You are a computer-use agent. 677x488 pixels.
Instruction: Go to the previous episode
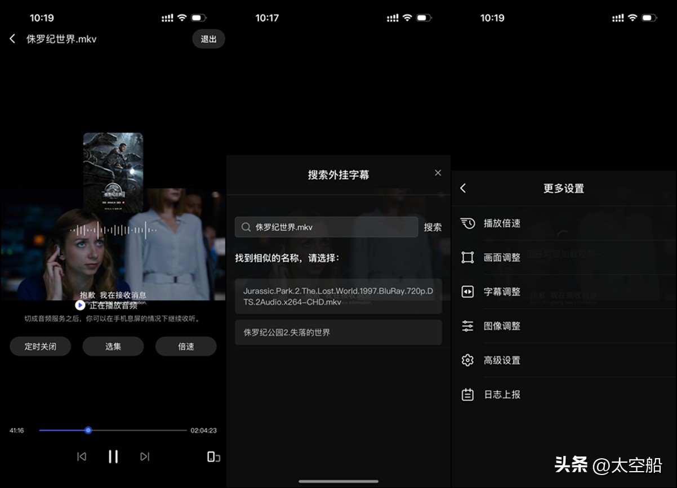tap(81, 456)
